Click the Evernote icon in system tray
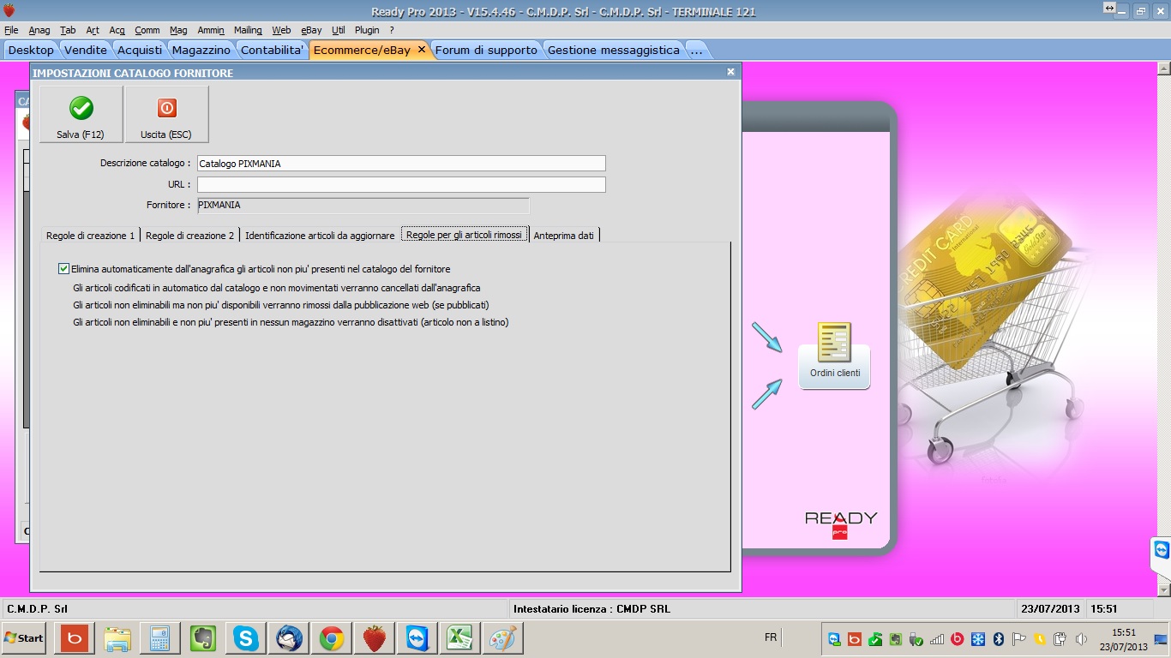The image size is (1171, 658). point(895,639)
